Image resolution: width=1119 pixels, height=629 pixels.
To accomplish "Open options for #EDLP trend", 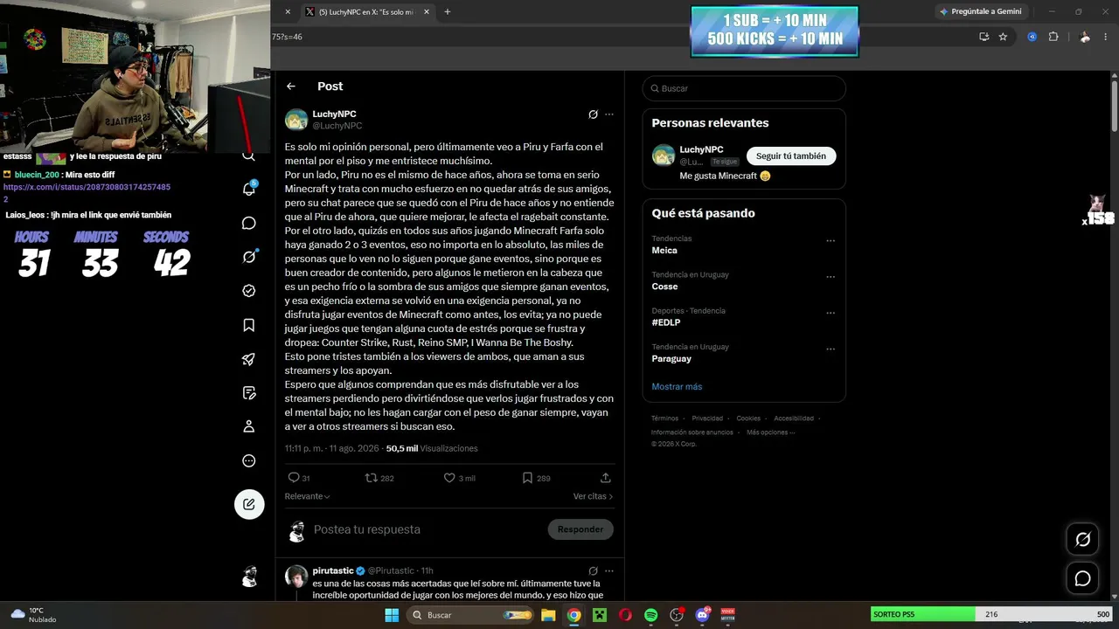I will pos(831,313).
